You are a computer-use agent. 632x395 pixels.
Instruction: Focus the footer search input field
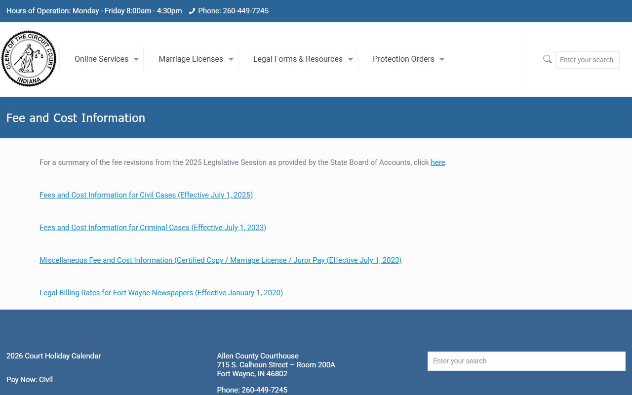526,361
